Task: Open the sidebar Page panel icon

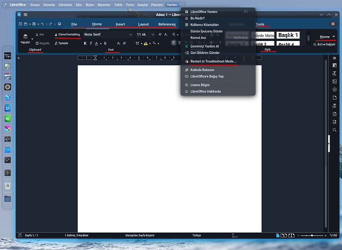Action: coord(335,97)
